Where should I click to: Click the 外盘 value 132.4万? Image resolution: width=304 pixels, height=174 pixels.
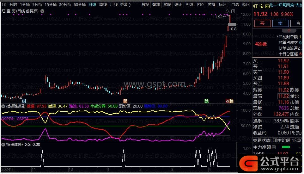[x=281, y=115]
